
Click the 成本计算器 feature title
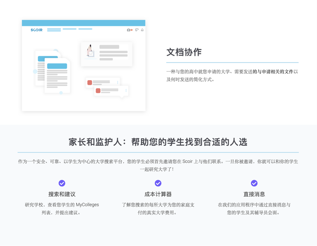coord(158,194)
